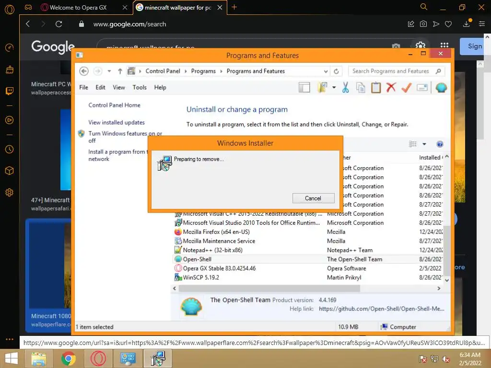Screen dimensions: 491x368
Task: Click Search Programs and Features field
Action: (x=397, y=71)
